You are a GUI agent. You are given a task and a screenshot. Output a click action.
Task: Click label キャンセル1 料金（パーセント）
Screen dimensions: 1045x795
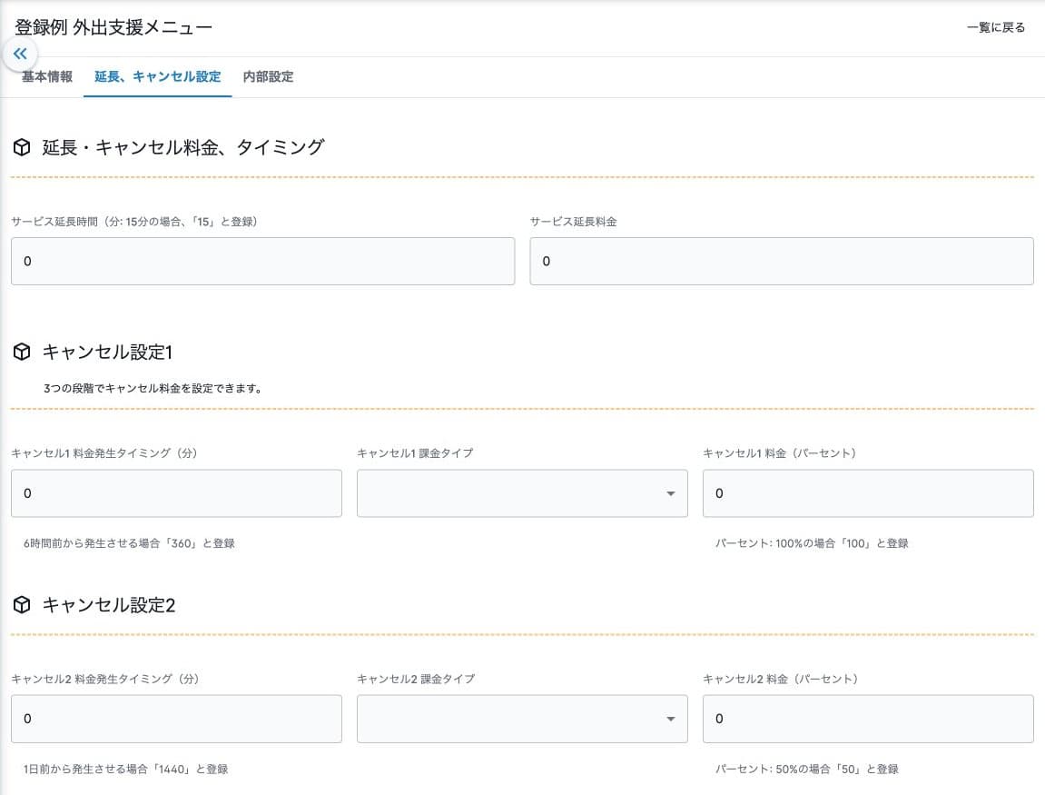(780, 452)
